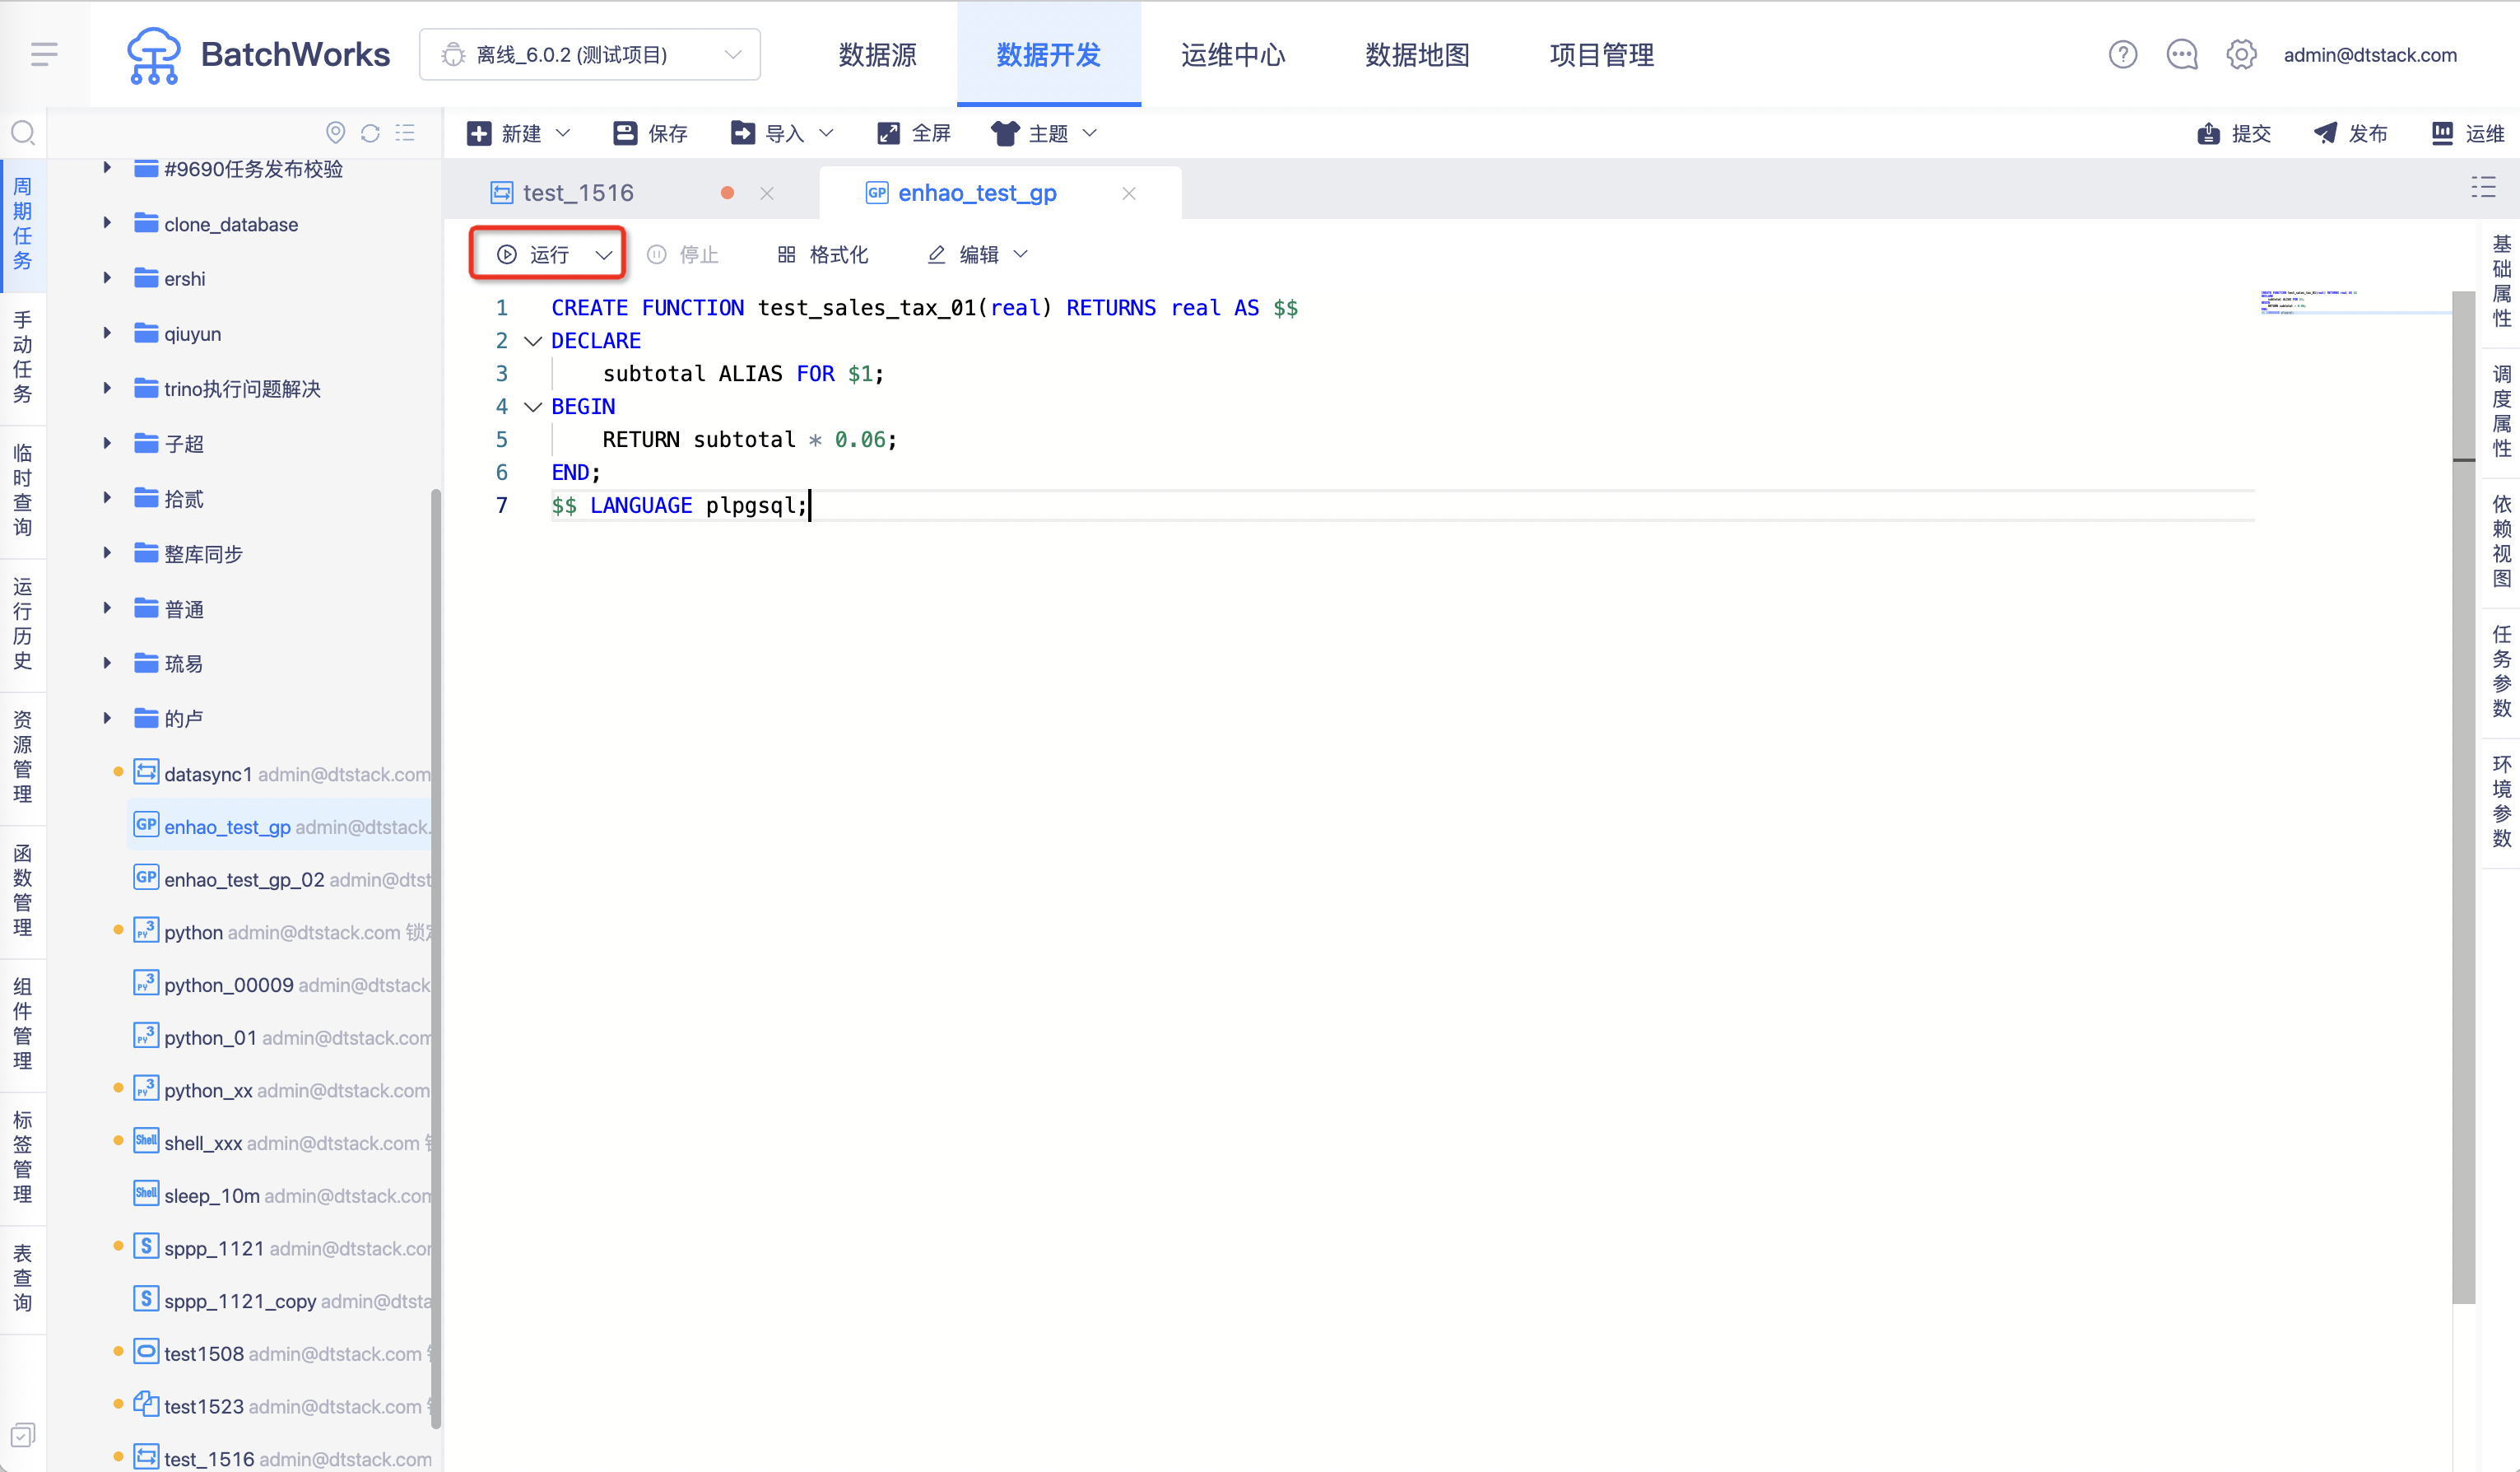Open the chat message icon in header
Image resolution: width=2520 pixels, height=1472 pixels.
point(2181,54)
